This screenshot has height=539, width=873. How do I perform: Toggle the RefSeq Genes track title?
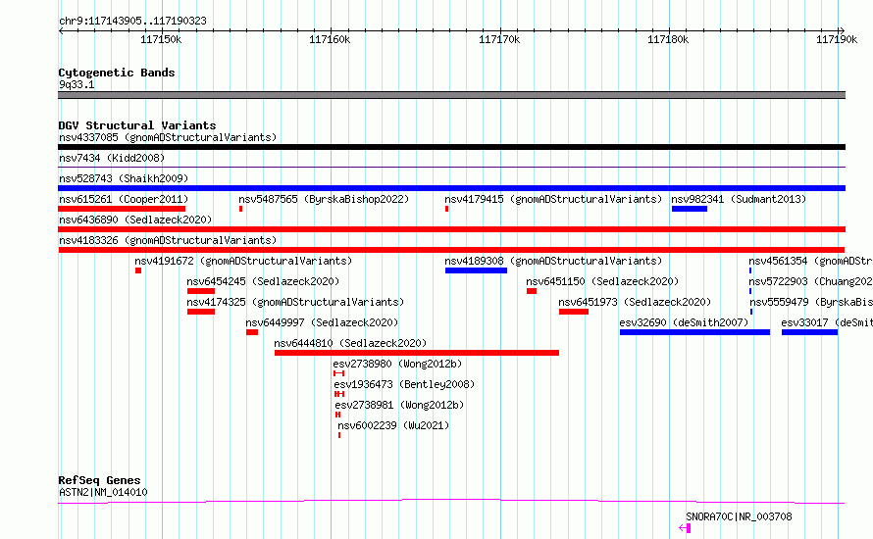(99, 480)
